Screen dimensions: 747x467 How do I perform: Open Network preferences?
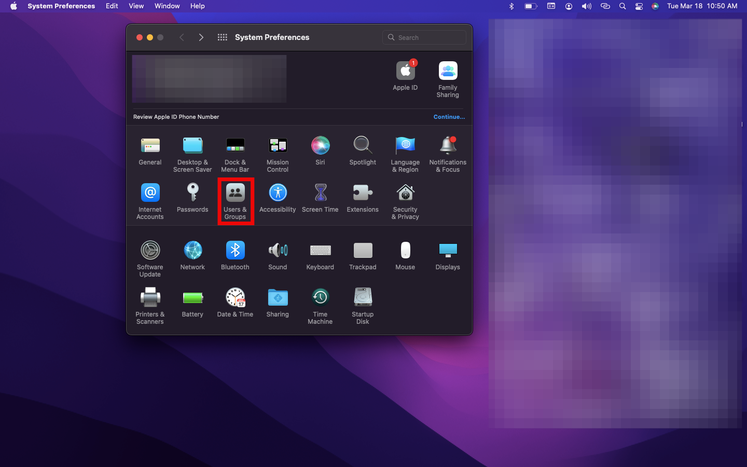pos(192,255)
